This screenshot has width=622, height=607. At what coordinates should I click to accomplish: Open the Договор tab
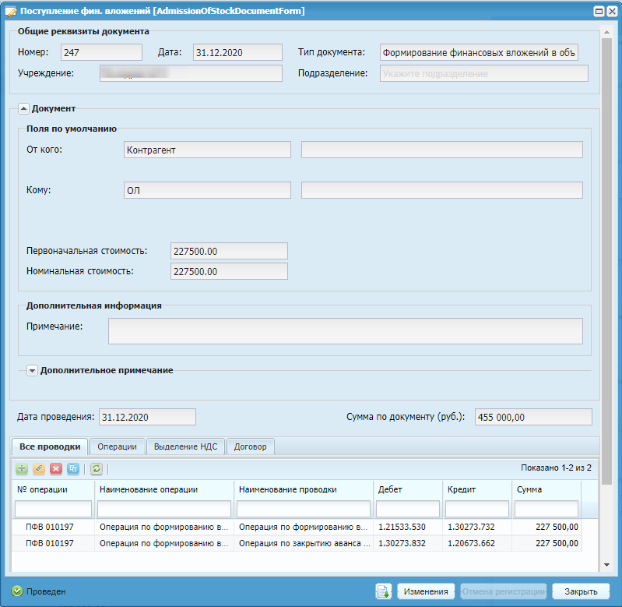coord(251,446)
